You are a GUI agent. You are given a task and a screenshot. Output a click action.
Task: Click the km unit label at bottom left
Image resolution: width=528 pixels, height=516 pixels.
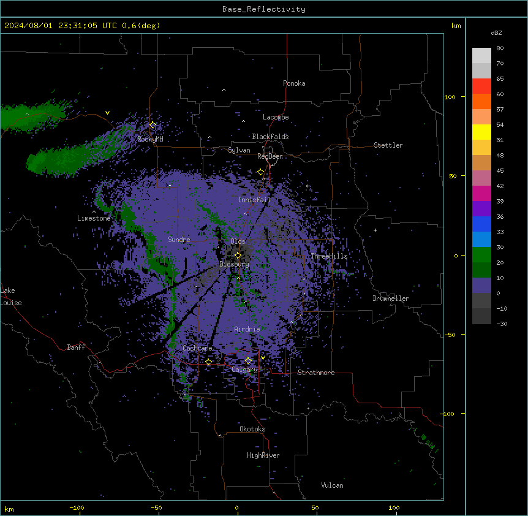click(9, 509)
